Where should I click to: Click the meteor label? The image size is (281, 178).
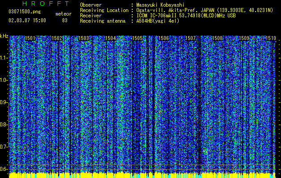(63, 14)
